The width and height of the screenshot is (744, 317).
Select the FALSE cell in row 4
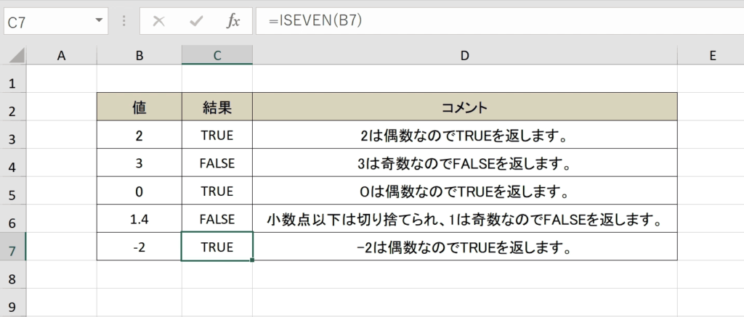click(217, 163)
